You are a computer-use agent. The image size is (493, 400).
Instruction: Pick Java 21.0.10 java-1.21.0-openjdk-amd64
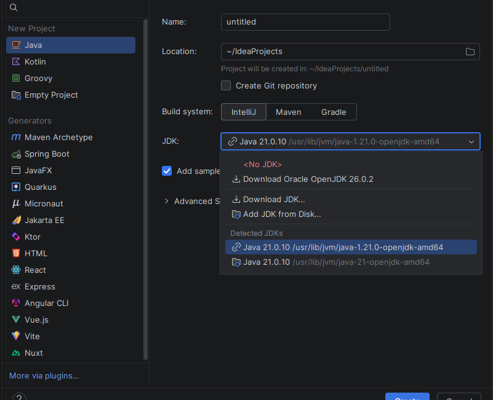[351, 248]
